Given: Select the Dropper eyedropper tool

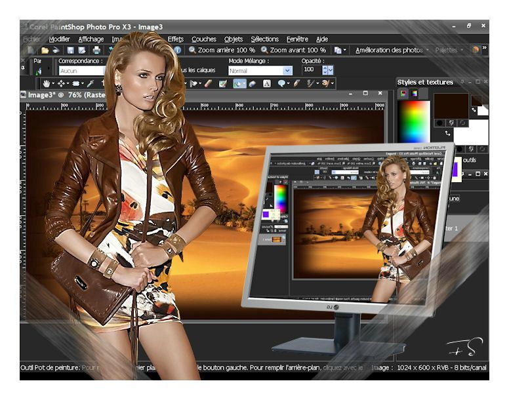Looking at the screenshot, I should click(x=91, y=84).
